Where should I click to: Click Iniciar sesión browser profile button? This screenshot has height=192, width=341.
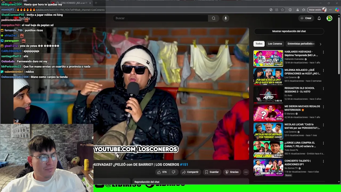[317, 10]
